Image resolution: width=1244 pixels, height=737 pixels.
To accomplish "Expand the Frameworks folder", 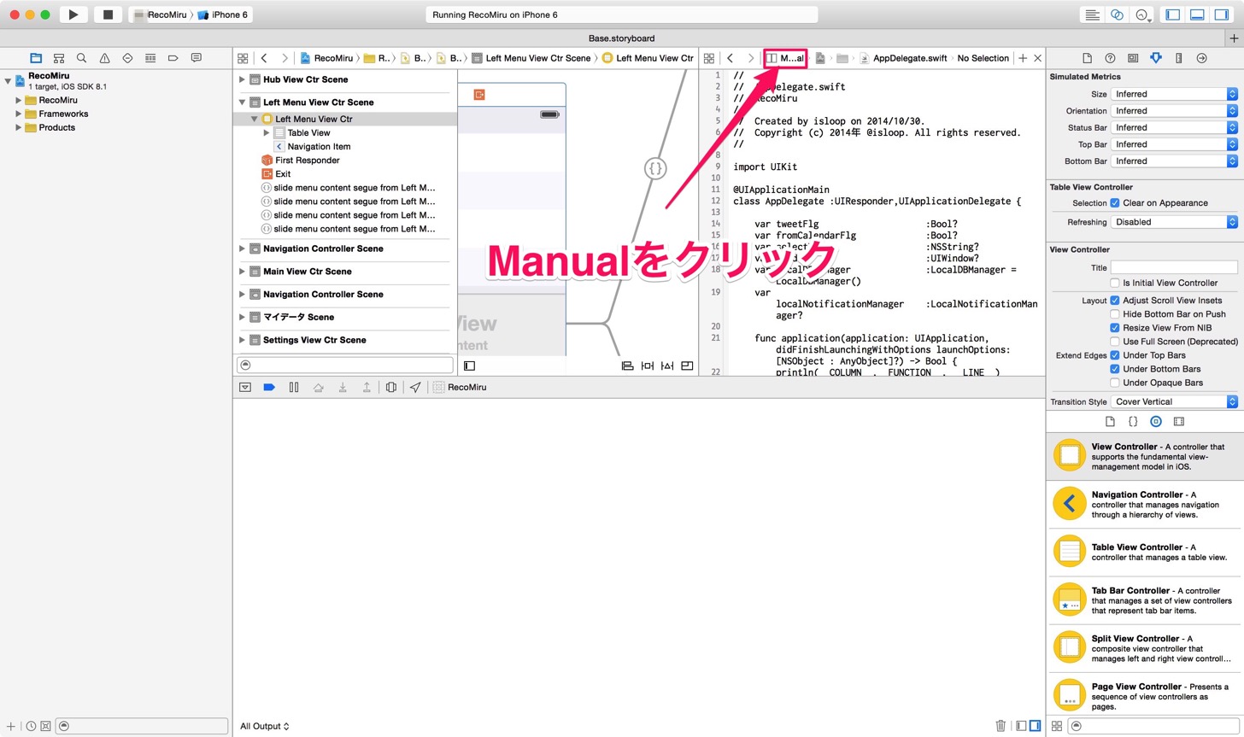I will pos(18,114).
